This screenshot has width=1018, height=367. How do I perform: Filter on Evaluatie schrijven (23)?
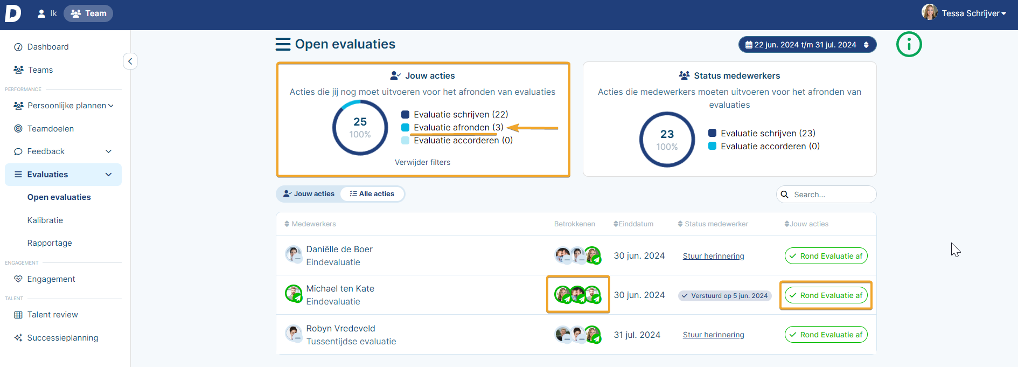pyautogui.click(x=762, y=133)
